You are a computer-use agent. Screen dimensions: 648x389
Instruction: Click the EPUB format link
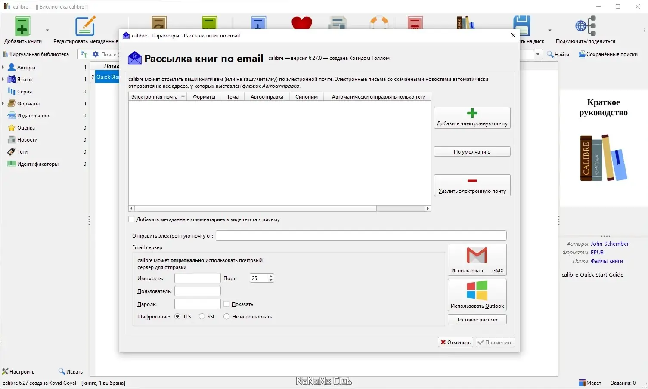(x=597, y=253)
